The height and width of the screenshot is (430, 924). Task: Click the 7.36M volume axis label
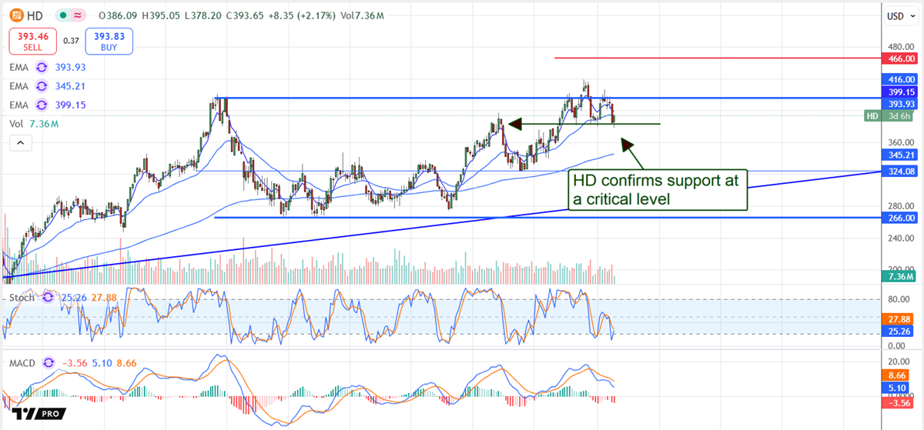899,277
